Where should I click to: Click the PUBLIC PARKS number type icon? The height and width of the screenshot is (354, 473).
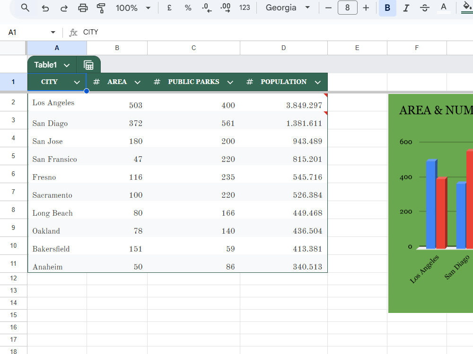click(157, 82)
